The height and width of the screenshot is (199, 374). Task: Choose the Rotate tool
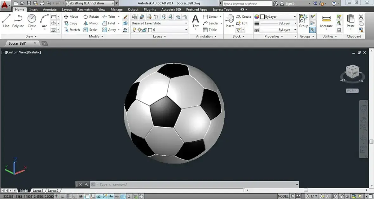91,17
